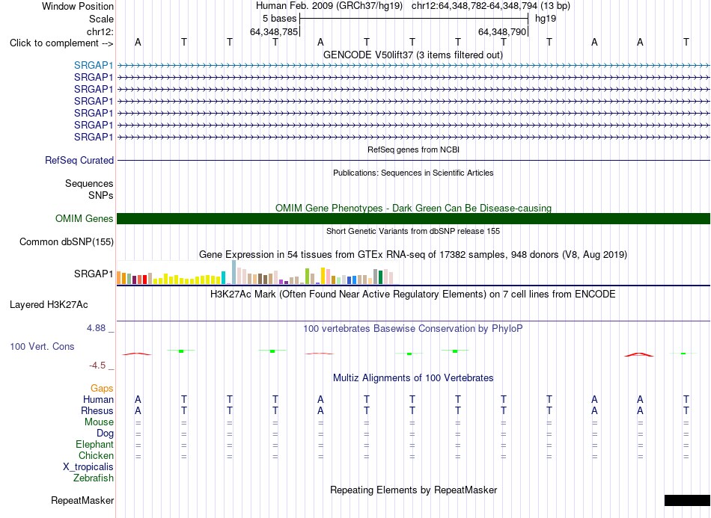711x518 pixels.
Task: Click the Scale label
Action: (101, 19)
